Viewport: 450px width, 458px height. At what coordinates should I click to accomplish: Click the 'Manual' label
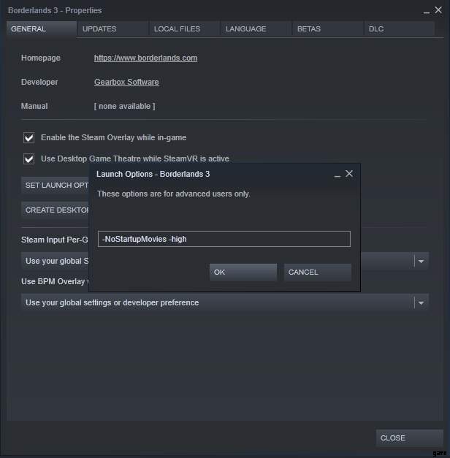pos(34,106)
